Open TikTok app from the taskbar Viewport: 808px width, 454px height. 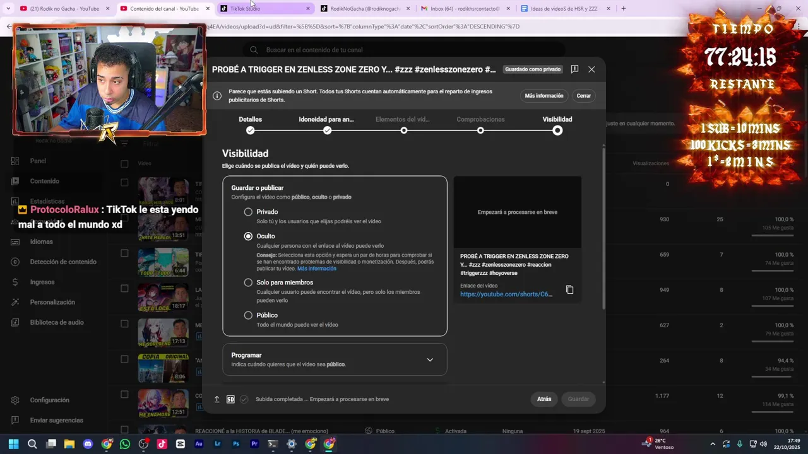(x=162, y=444)
